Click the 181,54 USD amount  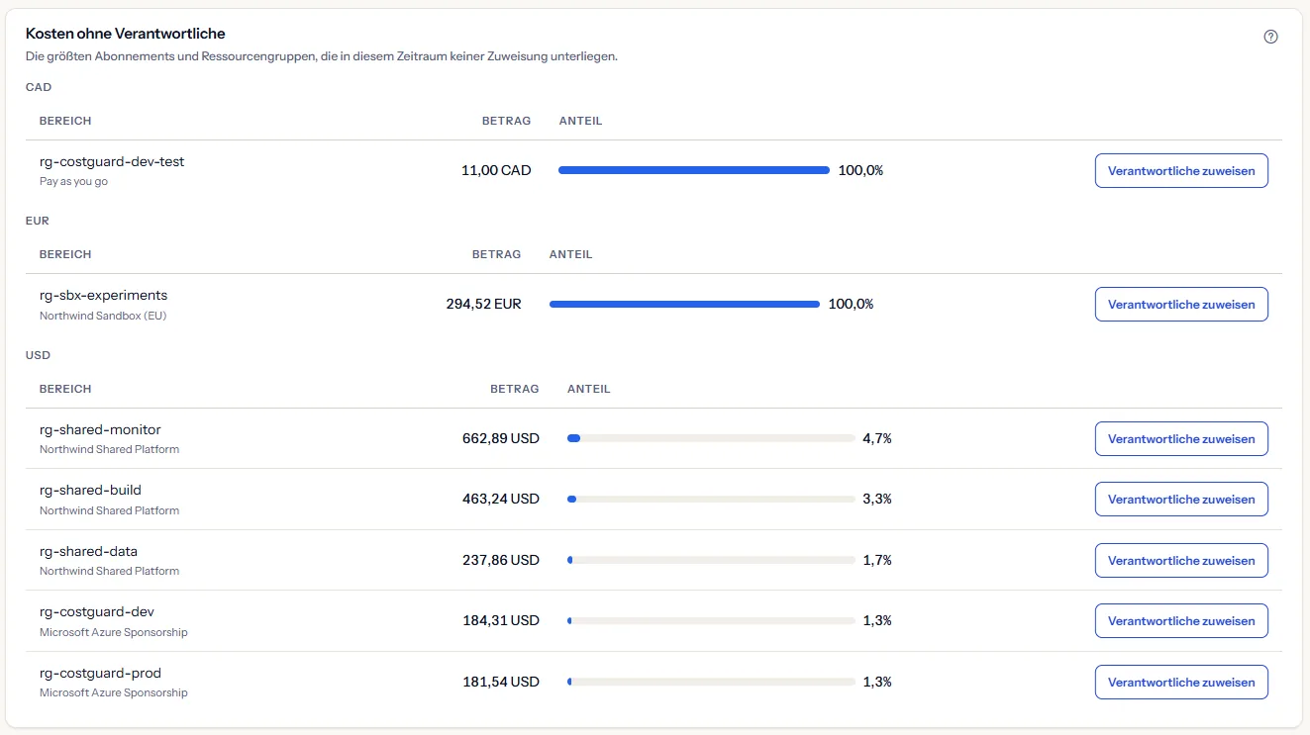(x=501, y=682)
